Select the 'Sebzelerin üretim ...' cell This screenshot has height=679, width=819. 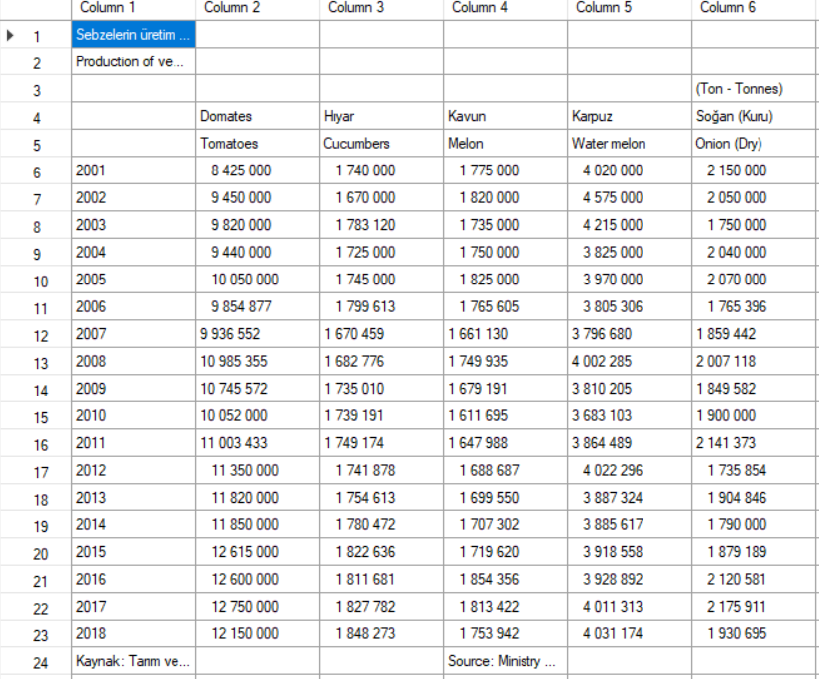(x=134, y=35)
